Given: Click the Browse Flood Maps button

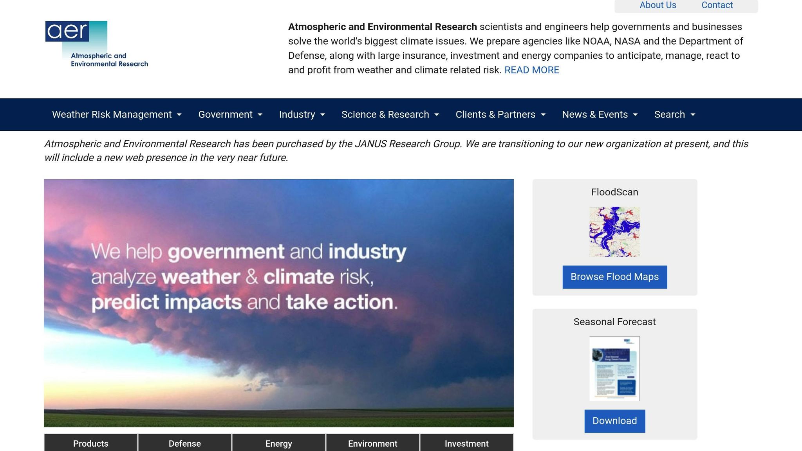Looking at the screenshot, I should tap(615, 277).
